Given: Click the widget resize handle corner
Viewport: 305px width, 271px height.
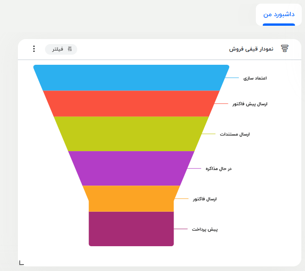Looking at the screenshot, I should tap(21, 263).
